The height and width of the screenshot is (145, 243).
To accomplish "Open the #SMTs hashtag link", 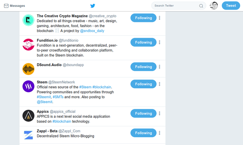I will tap(58, 97).
